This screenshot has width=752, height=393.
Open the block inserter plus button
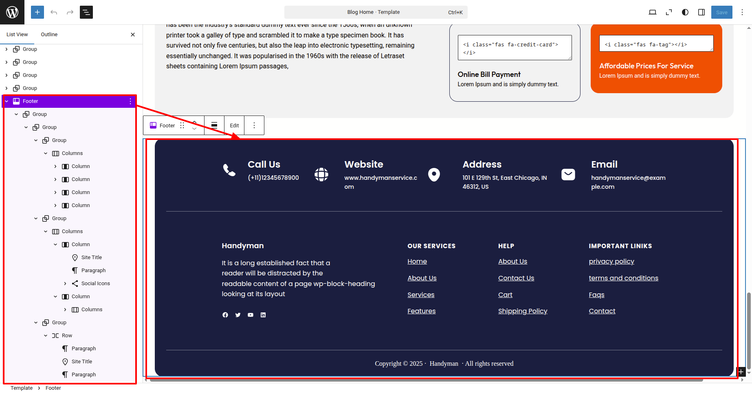(37, 12)
